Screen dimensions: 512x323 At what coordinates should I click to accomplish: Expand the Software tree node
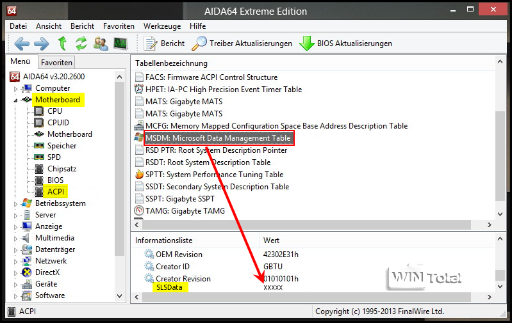(x=15, y=296)
